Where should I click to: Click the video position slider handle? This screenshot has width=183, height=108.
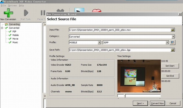(125, 96)
